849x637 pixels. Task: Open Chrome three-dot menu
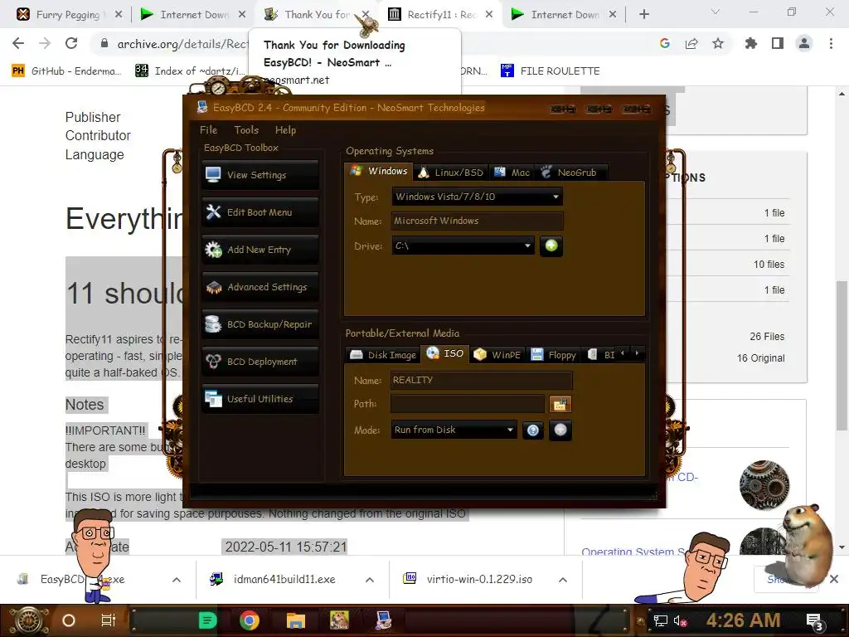(831, 43)
